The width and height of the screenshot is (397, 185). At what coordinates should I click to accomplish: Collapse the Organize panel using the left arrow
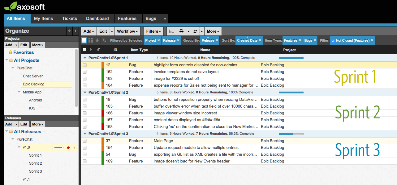pyautogui.click(x=69, y=31)
